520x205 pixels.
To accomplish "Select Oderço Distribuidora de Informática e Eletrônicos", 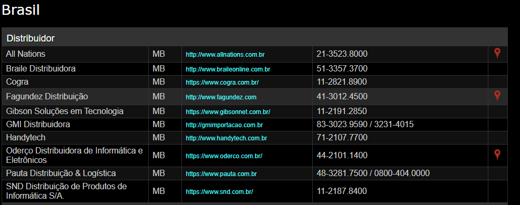I will 74,156.
